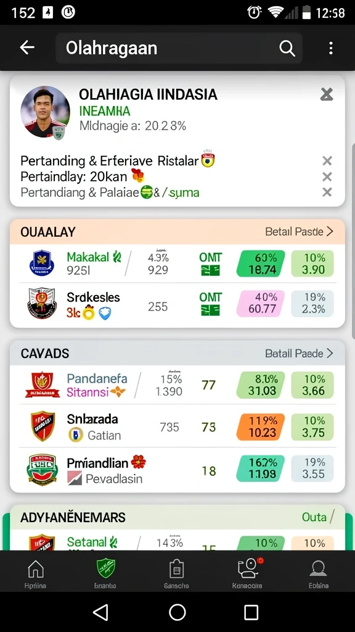The height and width of the screenshot is (632, 355).
Task: Tap the player profile photo
Action: pos(44,112)
